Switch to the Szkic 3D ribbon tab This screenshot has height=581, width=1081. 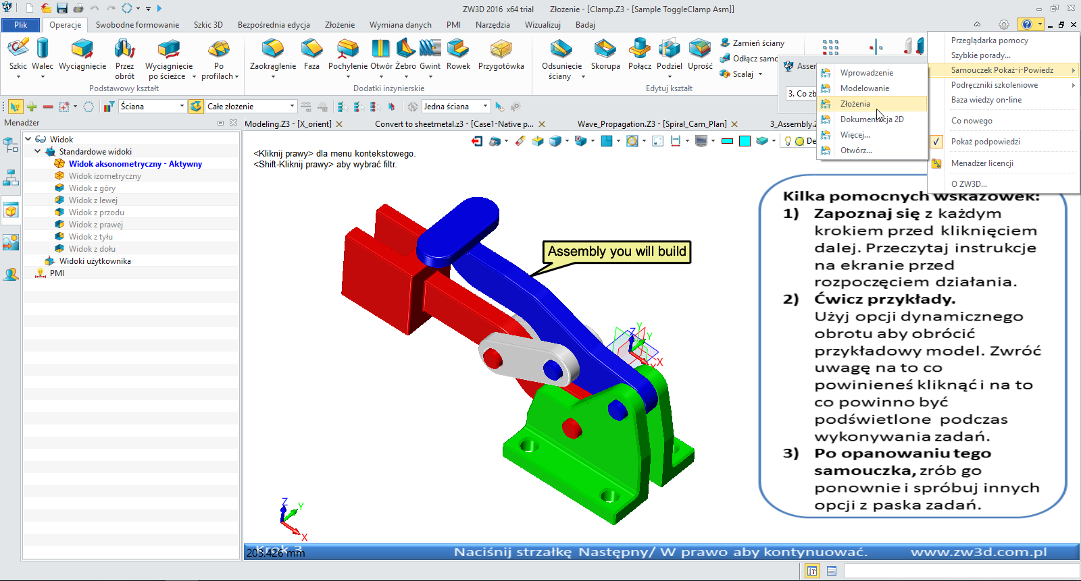click(208, 25)
